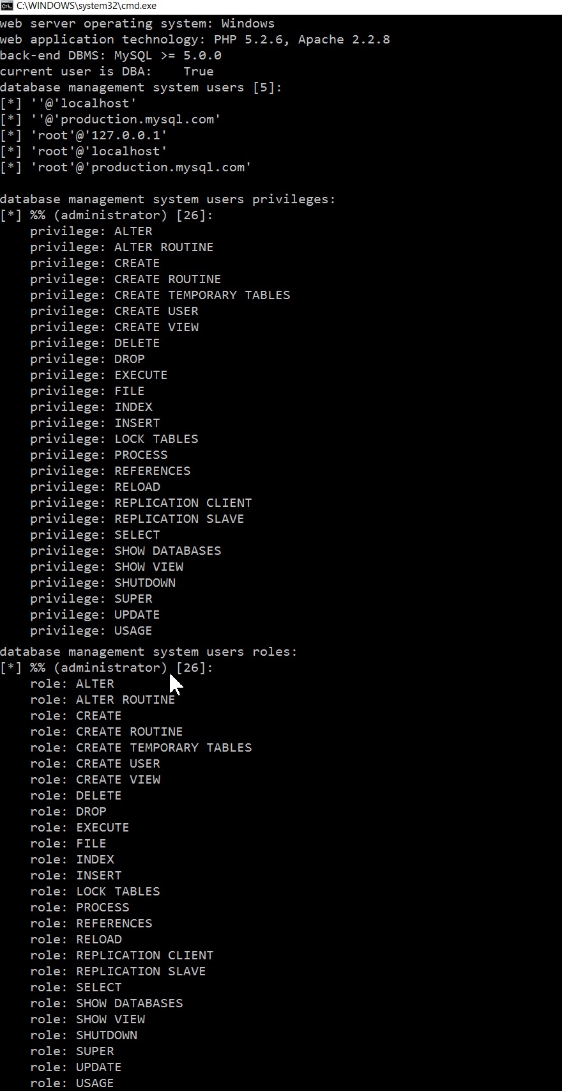
Task: Click the 'privilege: REPLICATION CLIENT' line
Action: coord(140,503)
